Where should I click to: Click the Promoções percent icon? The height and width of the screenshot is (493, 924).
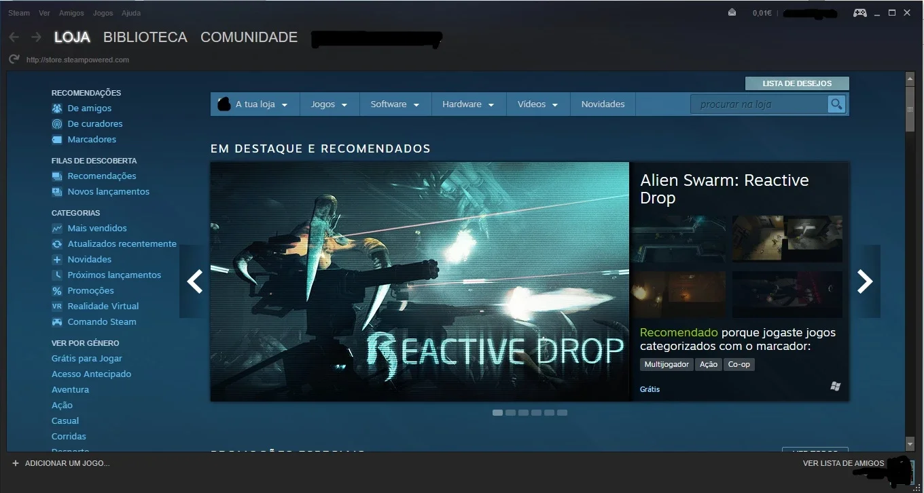57,291
